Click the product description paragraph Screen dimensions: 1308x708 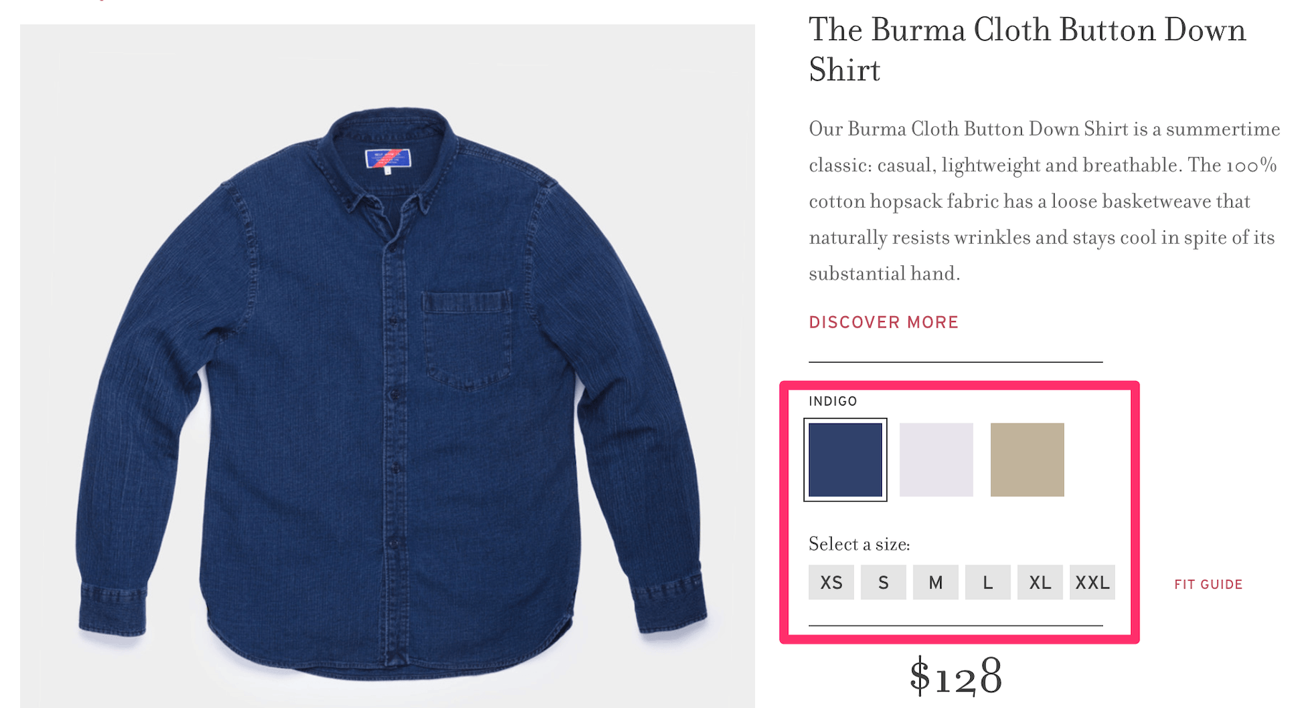[1044, 201]
